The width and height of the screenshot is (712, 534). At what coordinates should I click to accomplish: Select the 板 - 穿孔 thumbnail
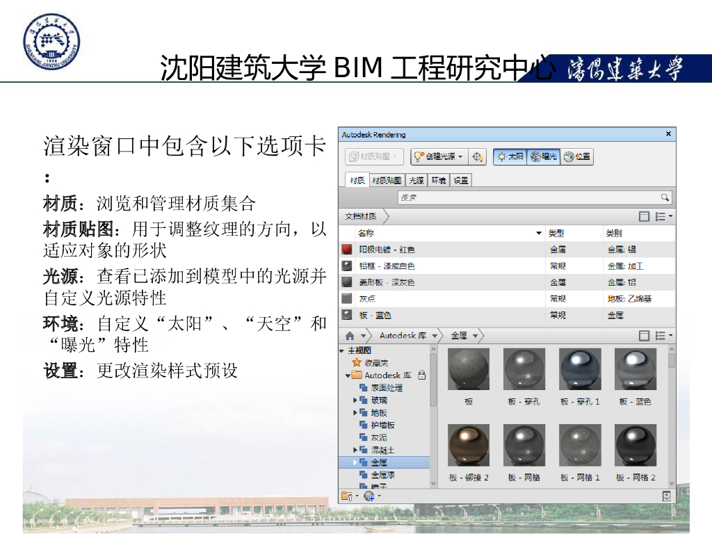coord(524,369)
